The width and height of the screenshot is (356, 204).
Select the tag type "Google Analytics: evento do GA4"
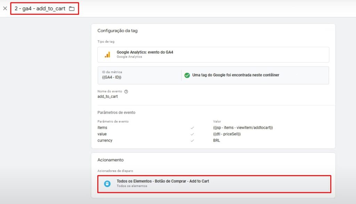click(213, 54)
